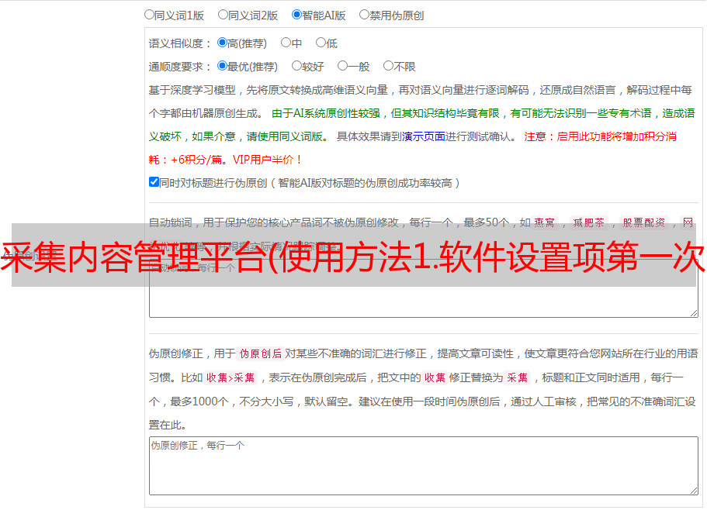The width and height of the screenshot is (707, 510).
Task: Grab the 伪原创修正 textarea resize handle
Action: 694,491
